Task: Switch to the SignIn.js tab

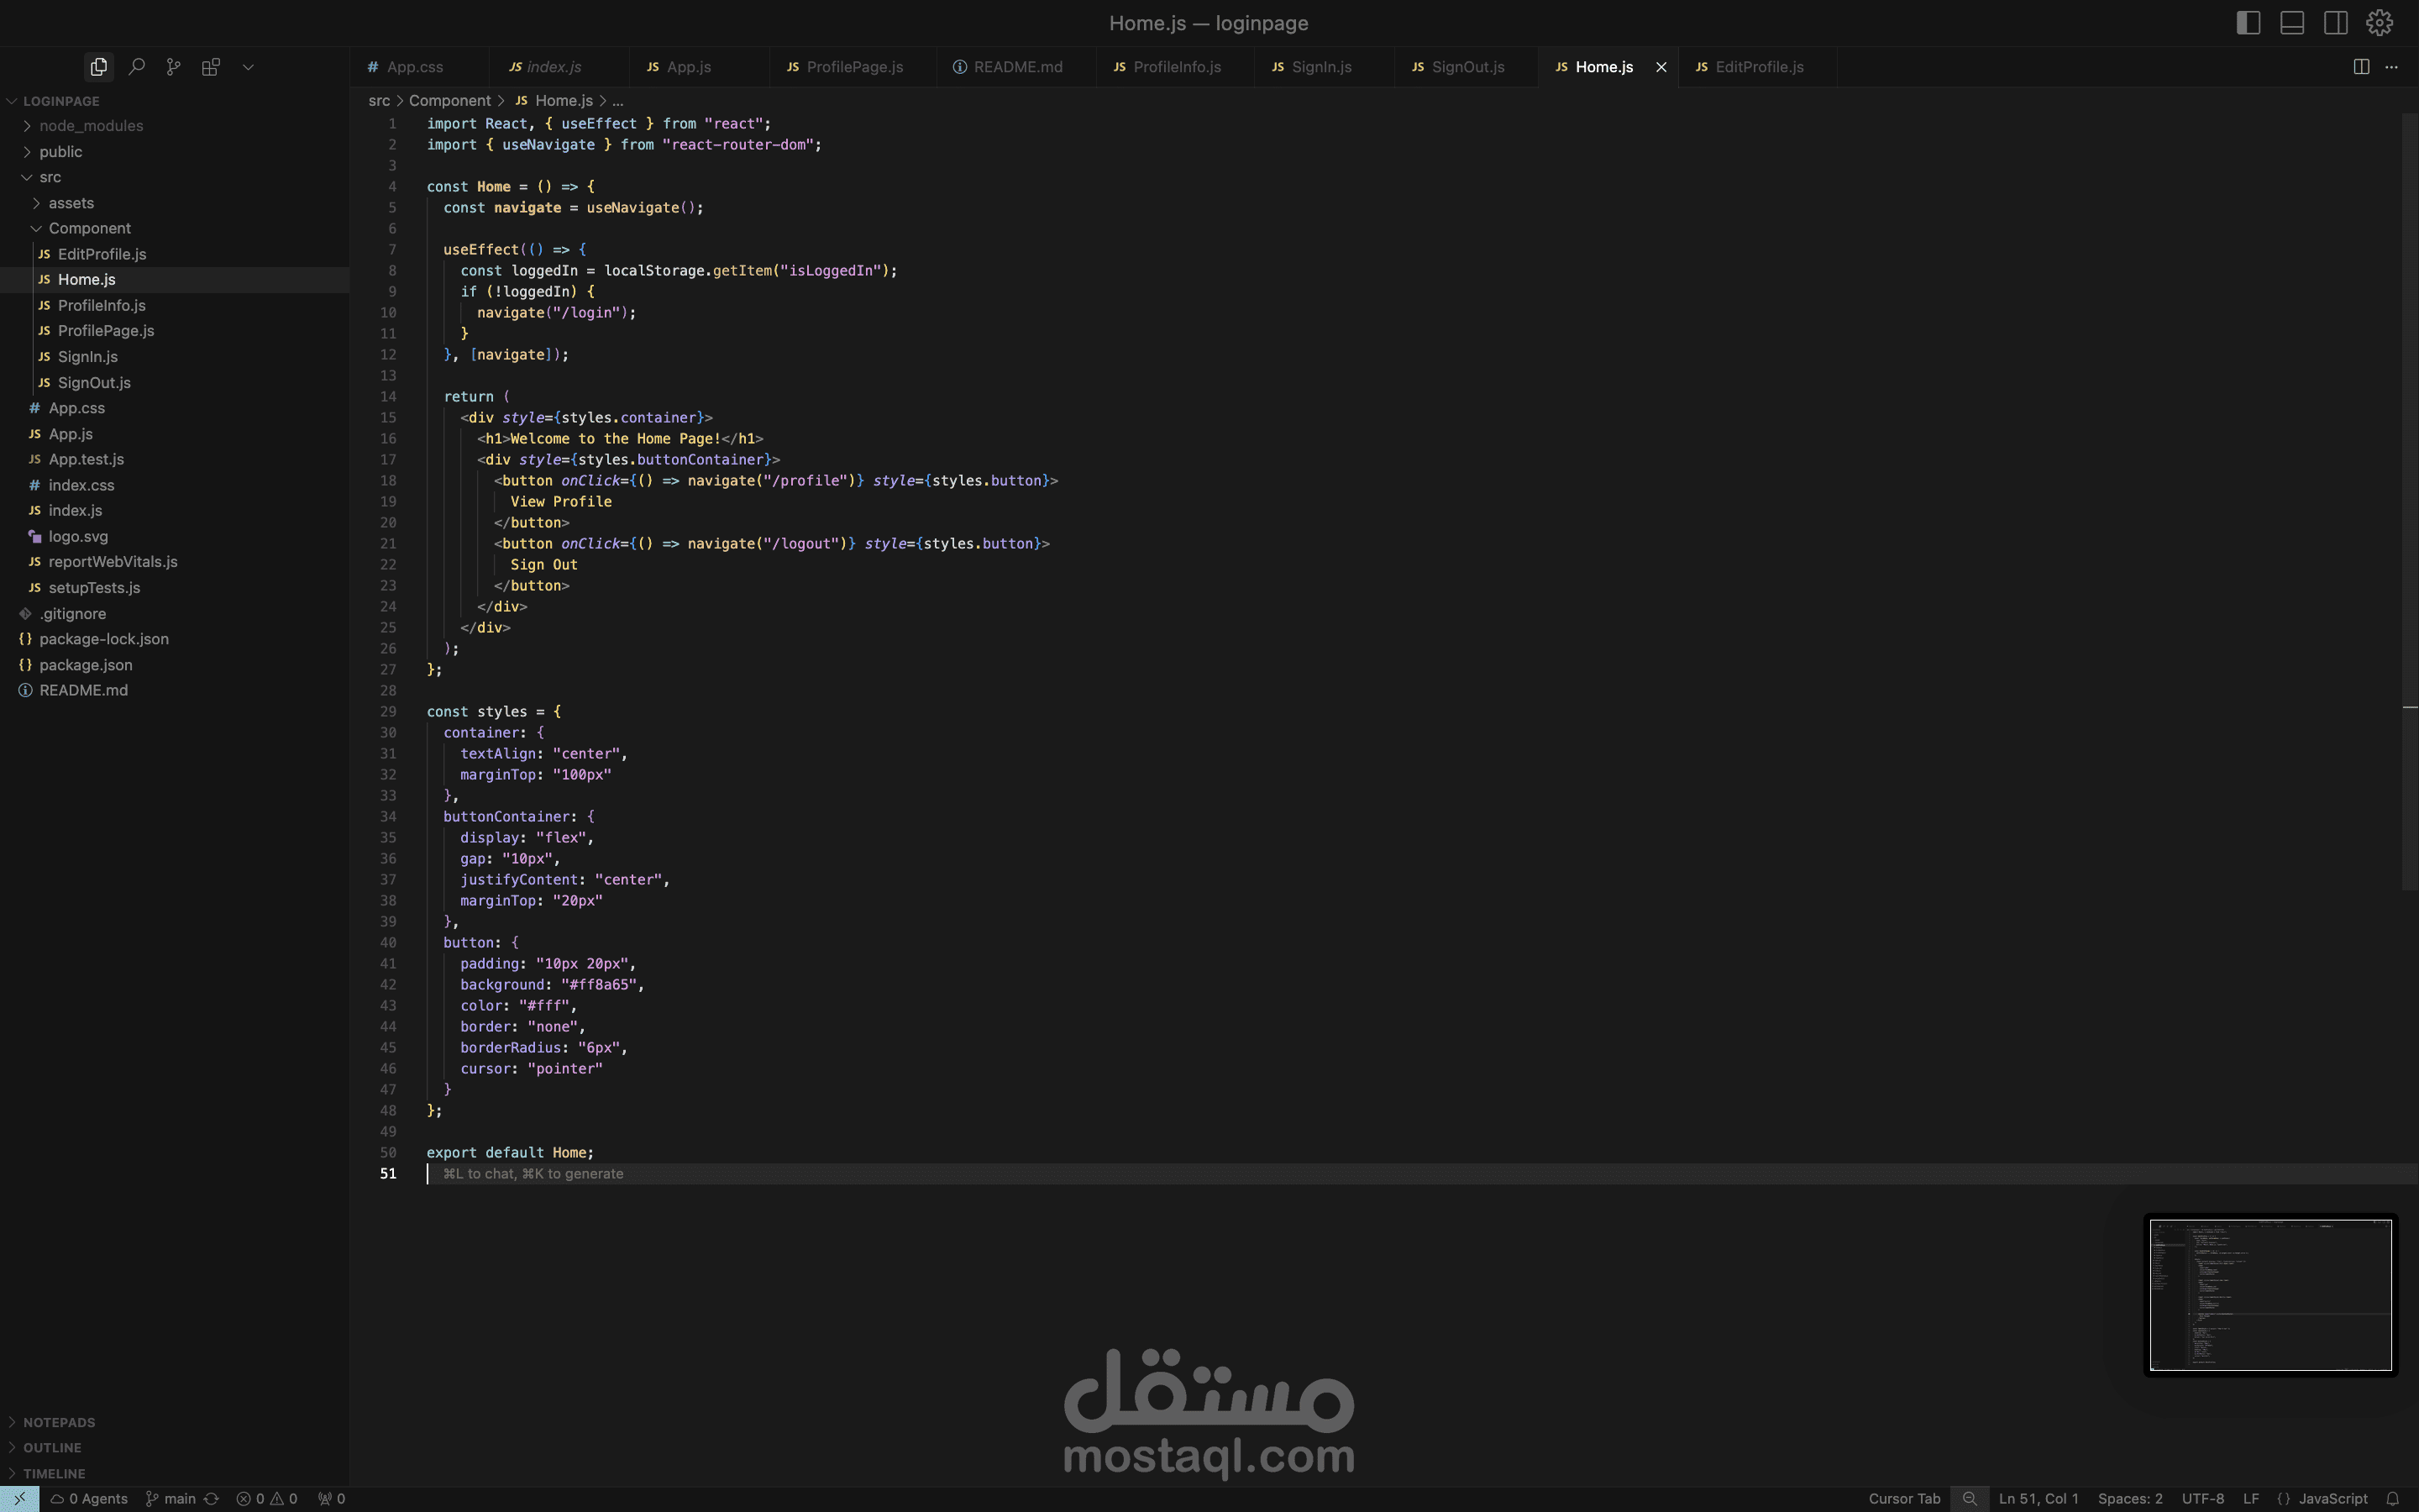Action: click(1321, 67)
